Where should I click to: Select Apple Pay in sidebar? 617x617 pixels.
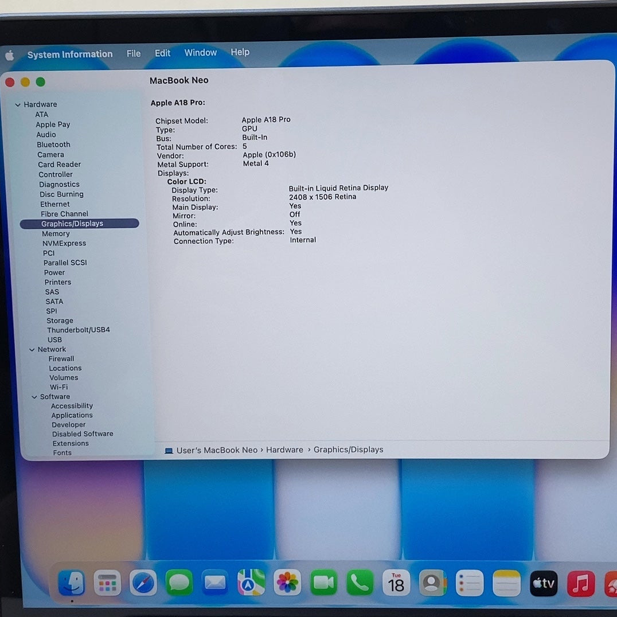click(x=53, y=124)
